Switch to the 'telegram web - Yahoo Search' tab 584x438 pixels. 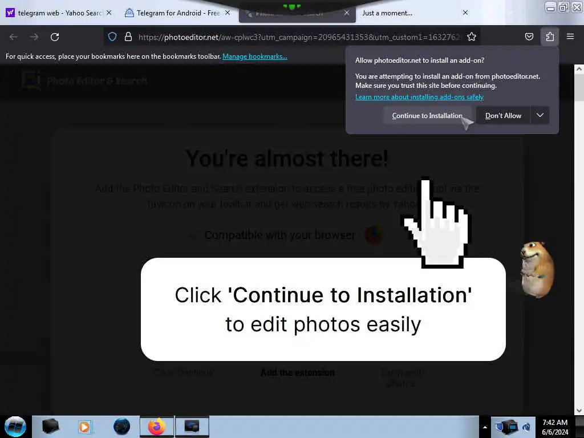click(x=59, y=13)
